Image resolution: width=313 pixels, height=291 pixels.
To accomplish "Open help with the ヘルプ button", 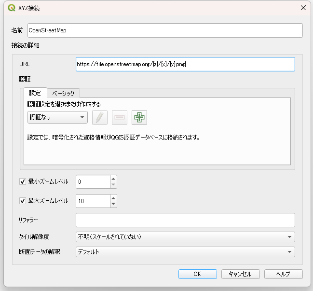I will point(284,274).
